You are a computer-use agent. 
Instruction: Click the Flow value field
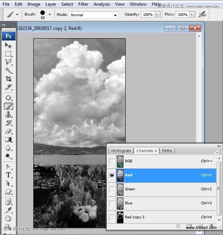[182, 14]
